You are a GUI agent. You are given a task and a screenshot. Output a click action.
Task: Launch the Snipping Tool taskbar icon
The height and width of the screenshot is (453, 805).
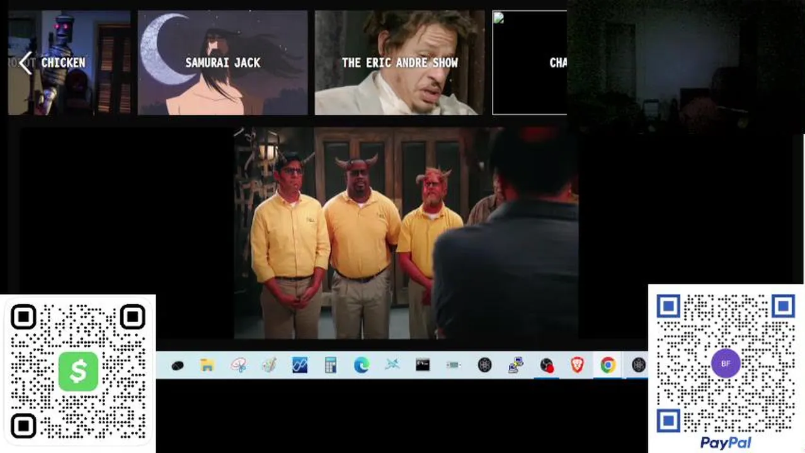pyautogui.click(x=238, y=365)
